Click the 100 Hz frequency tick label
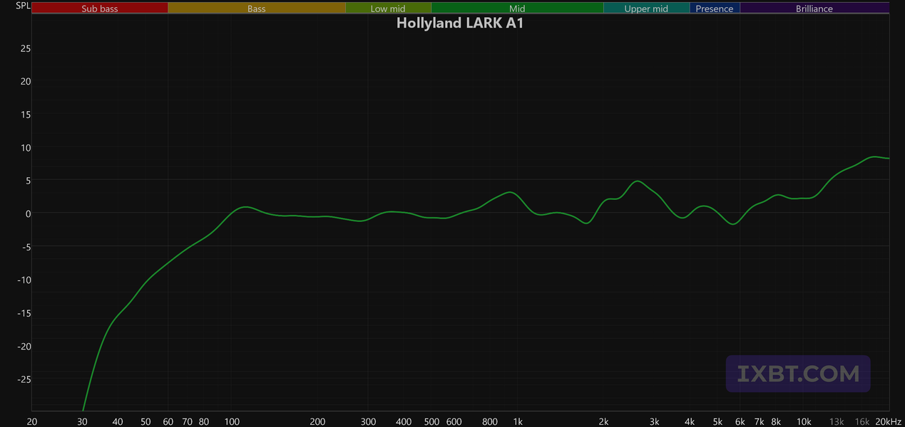Screen dimensions: 905x427 (232, 421)
